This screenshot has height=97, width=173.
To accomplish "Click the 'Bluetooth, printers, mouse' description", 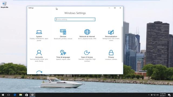I will pyautogui.click(x=63, y=39).
